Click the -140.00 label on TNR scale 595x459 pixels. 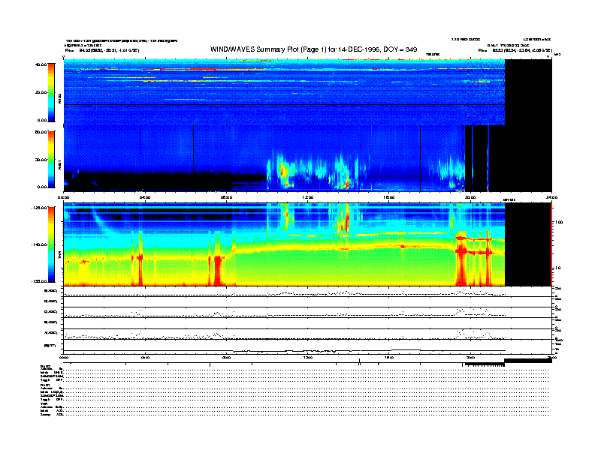39,244
